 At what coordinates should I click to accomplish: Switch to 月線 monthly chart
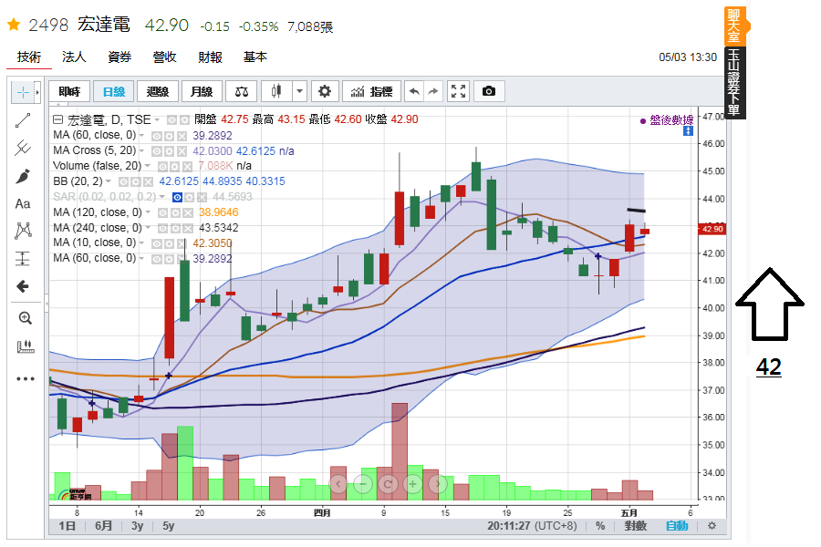pos(202,91)
